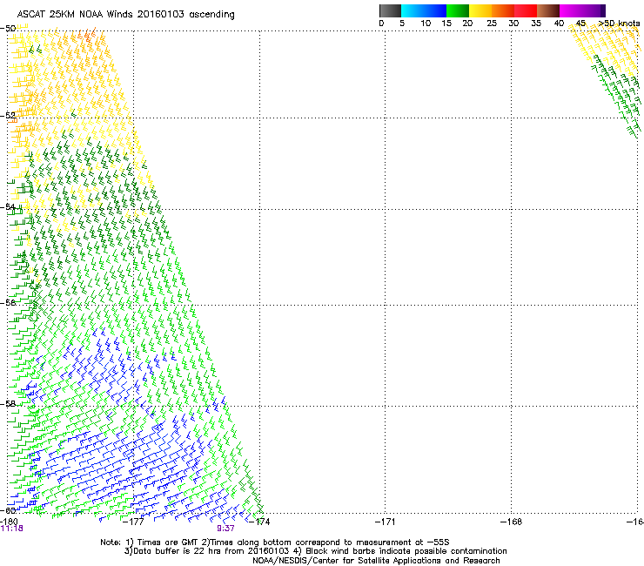Click the legend tick label 40
This screenshot has width=644, height=566.
[559, 24]
